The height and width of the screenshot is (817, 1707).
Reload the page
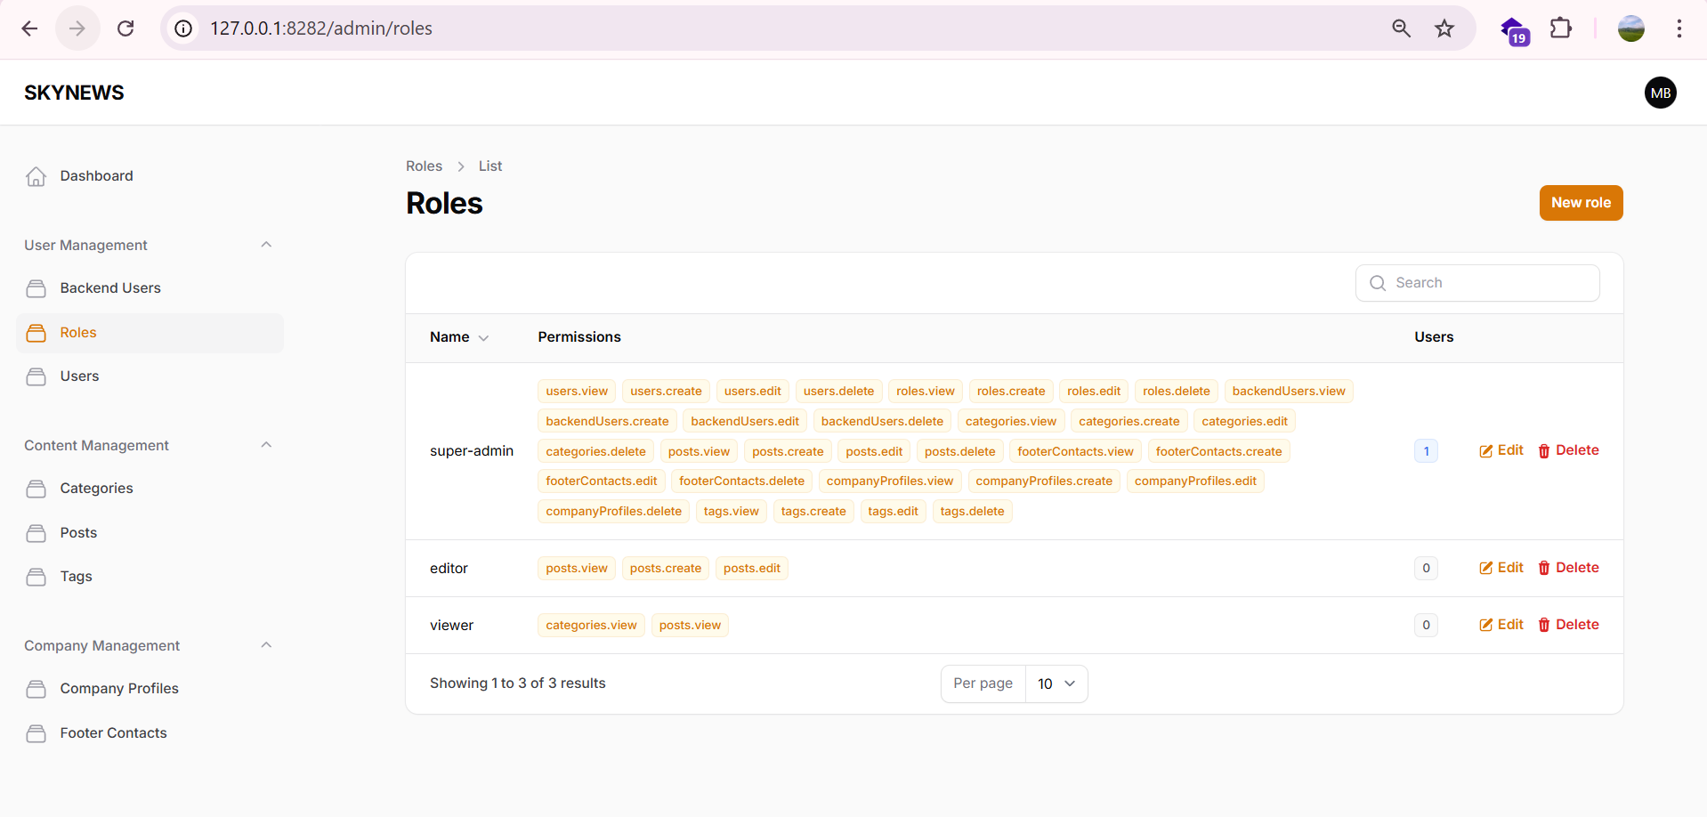pos(125,28)
